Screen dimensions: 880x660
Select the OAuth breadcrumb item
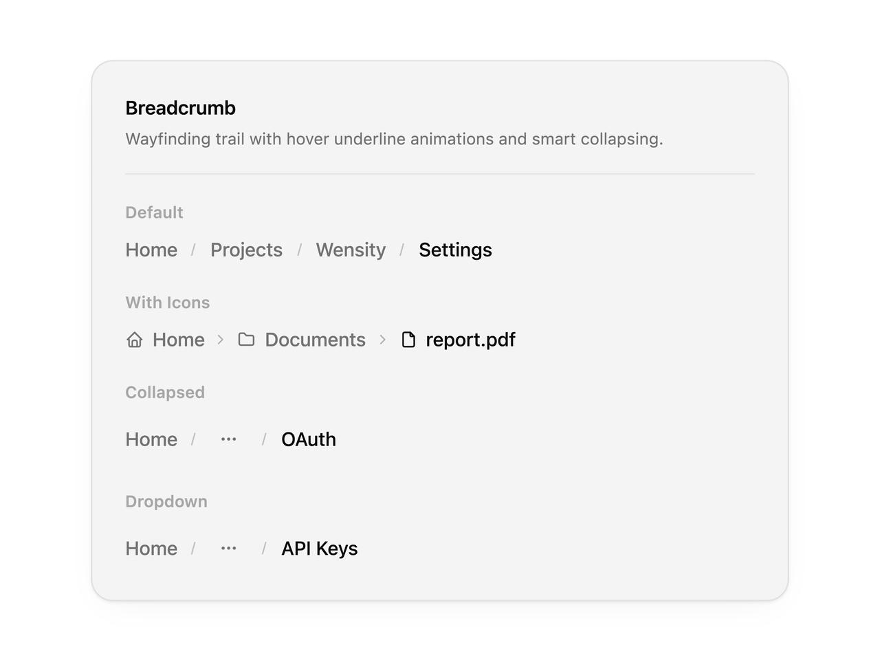tap(309, 439)
